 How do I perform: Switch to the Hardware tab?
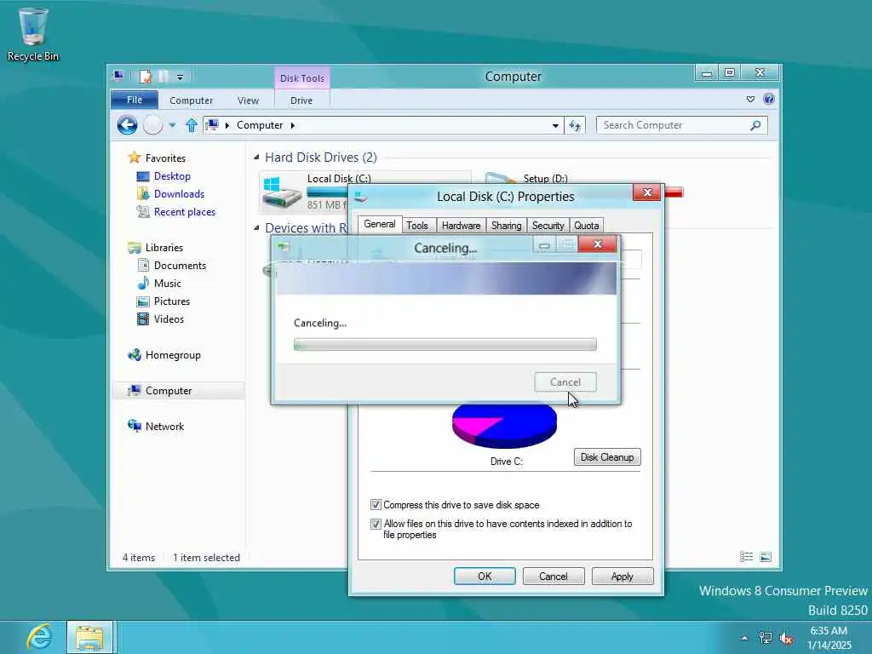coord(461,225)
